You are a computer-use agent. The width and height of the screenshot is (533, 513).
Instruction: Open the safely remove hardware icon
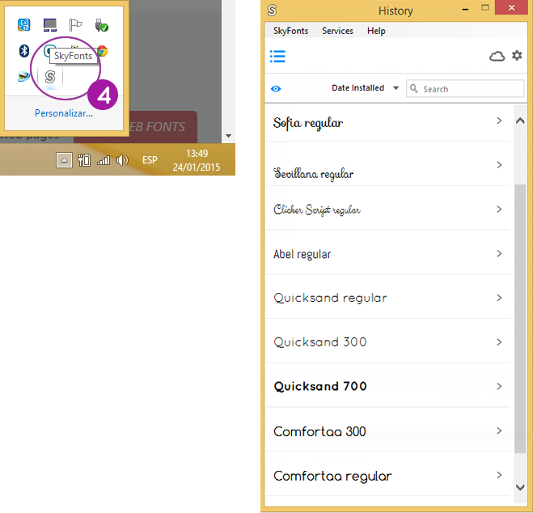coord(101,26)
